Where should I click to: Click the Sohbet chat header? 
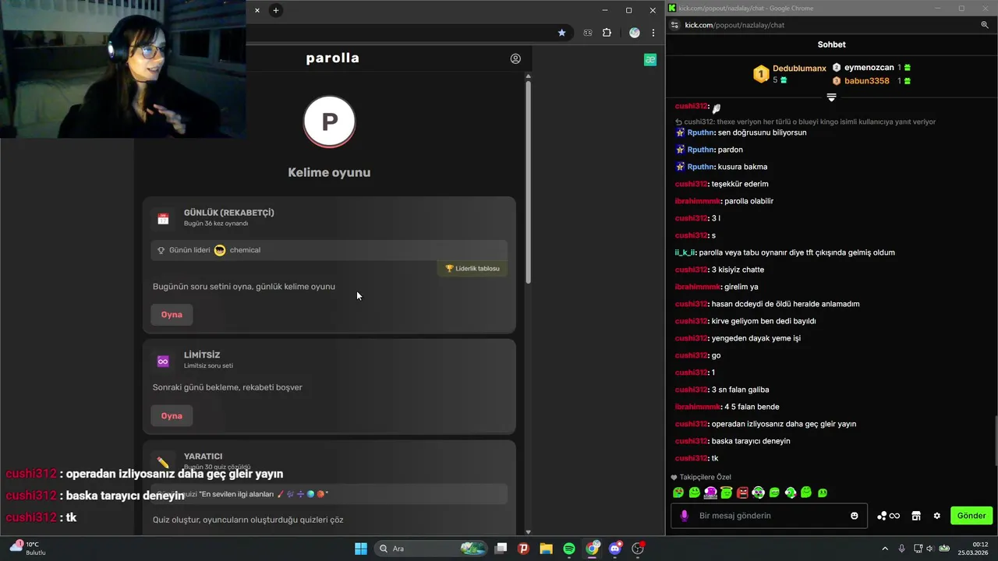pos(831,44)
